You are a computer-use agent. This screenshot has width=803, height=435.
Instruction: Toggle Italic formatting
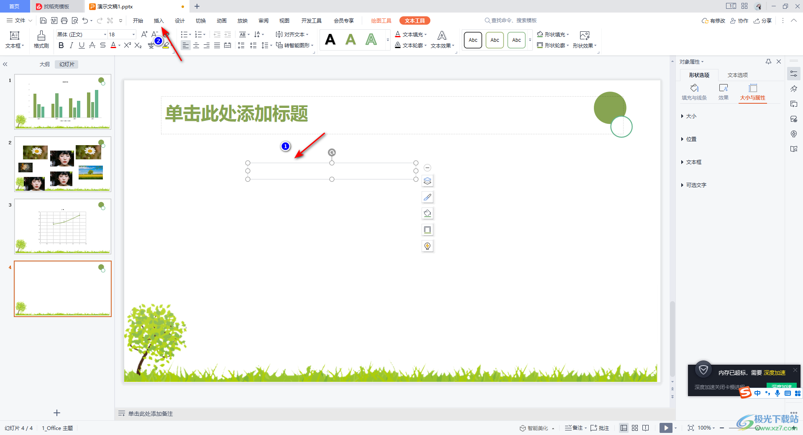click(x=72, y=45)
